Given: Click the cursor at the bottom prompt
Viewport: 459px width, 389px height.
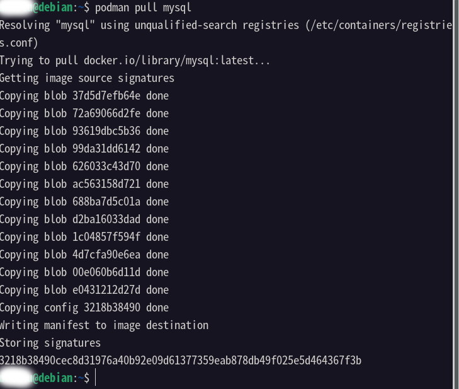Looking at the screenshot, I should (x=96, y=378).
